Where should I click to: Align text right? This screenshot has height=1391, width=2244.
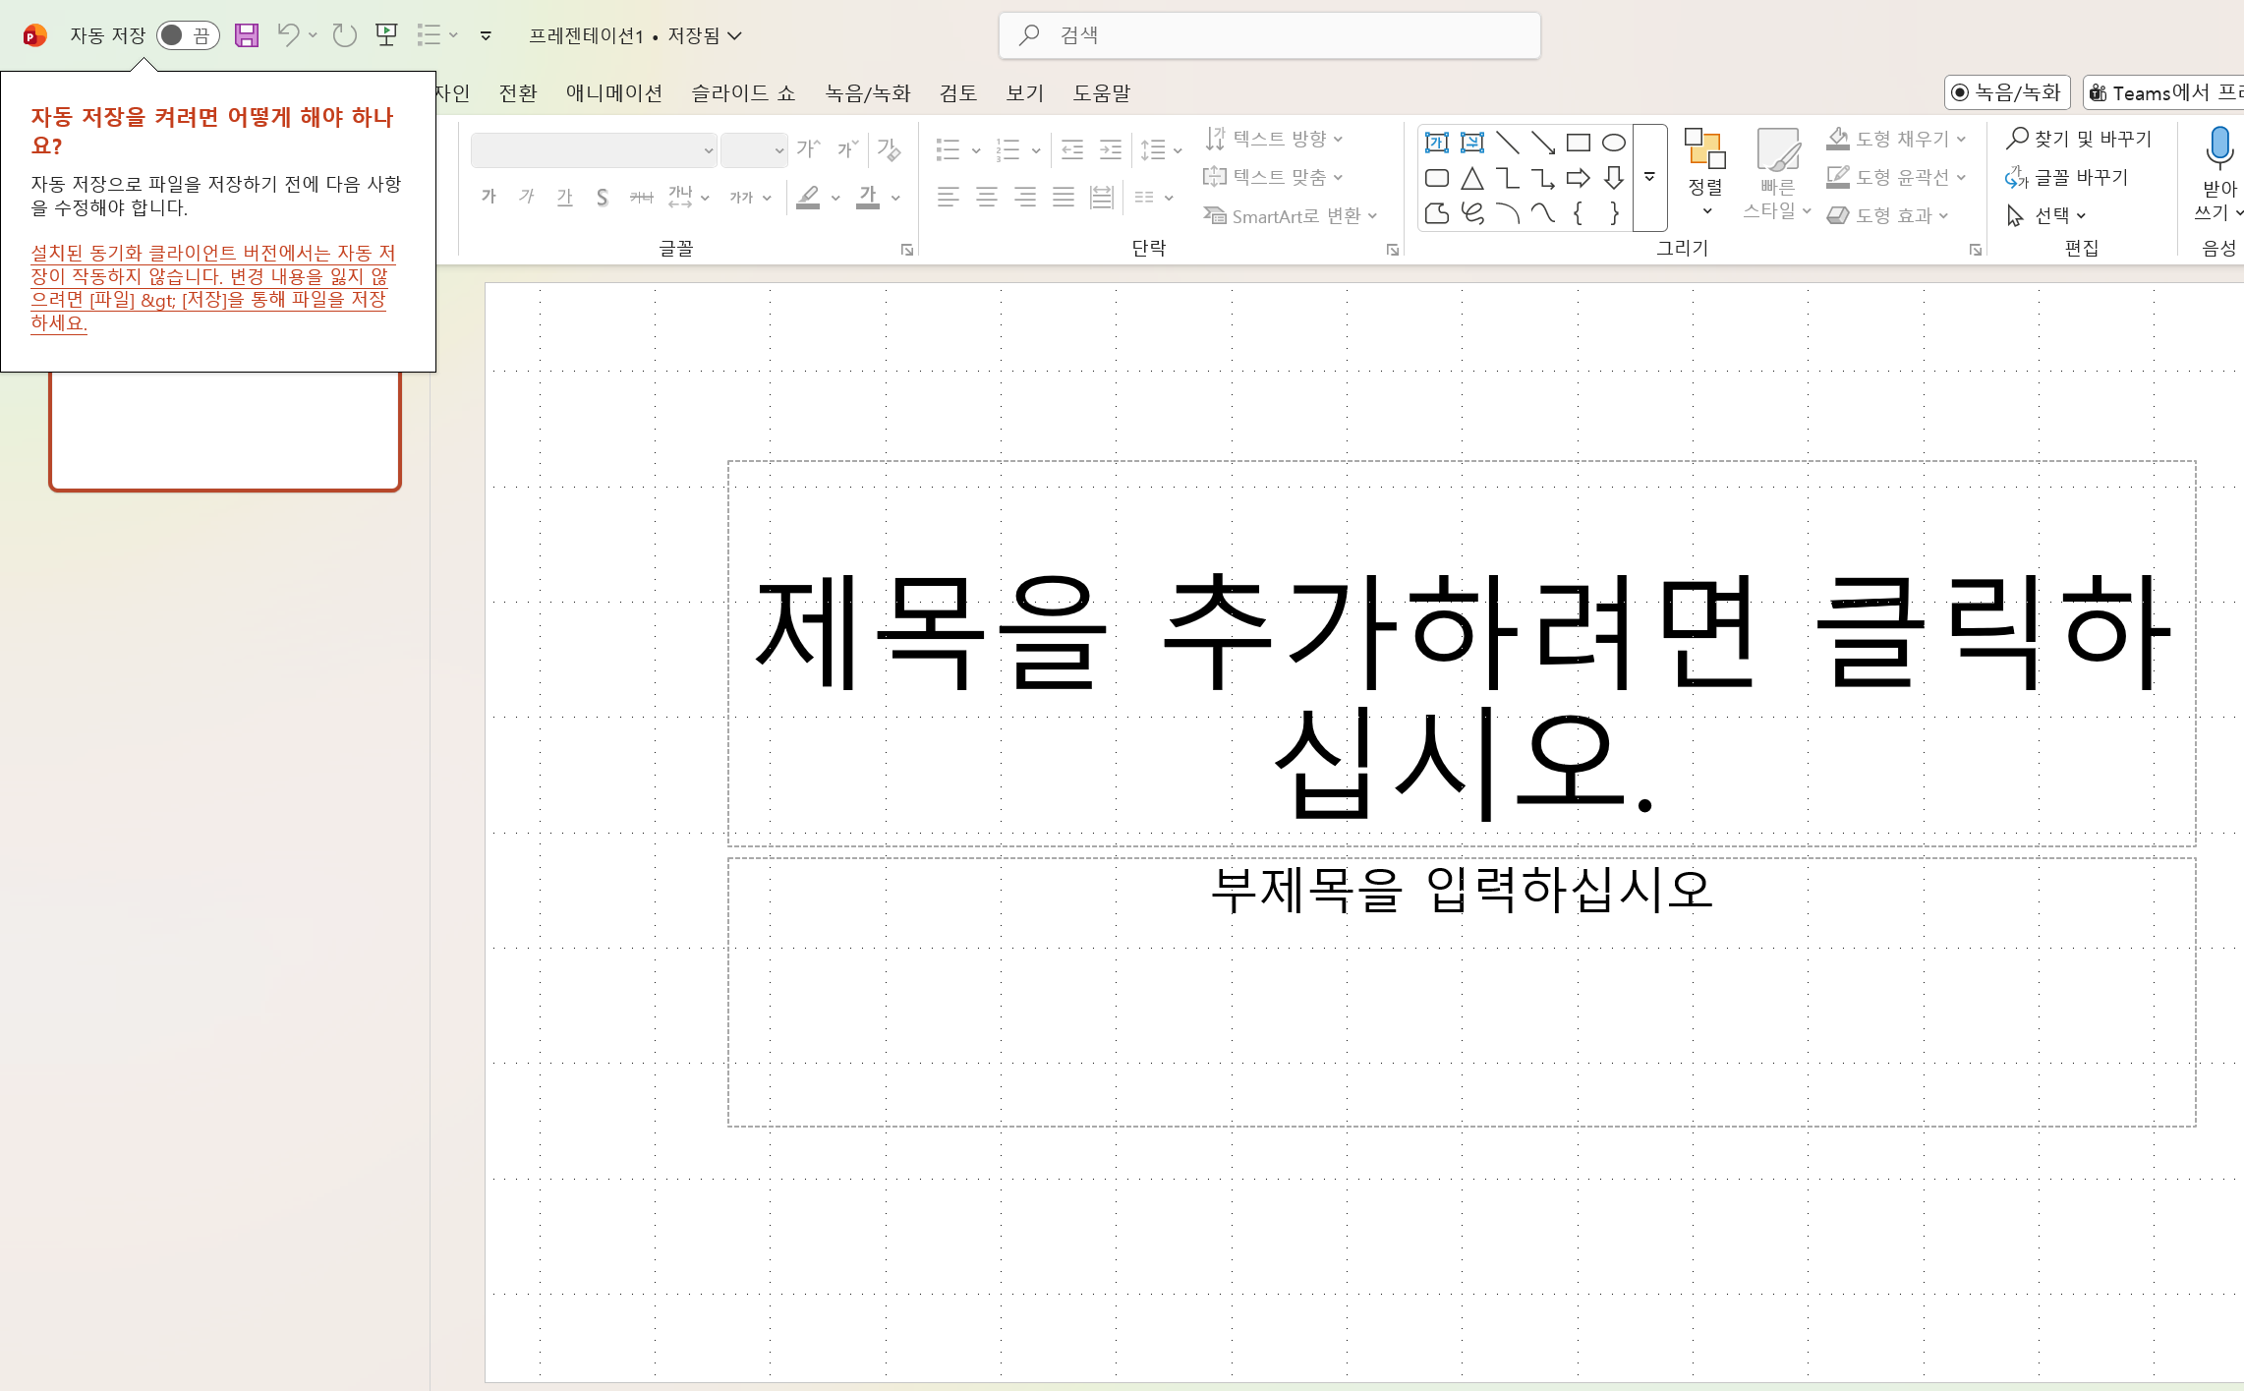[1025, 197]
